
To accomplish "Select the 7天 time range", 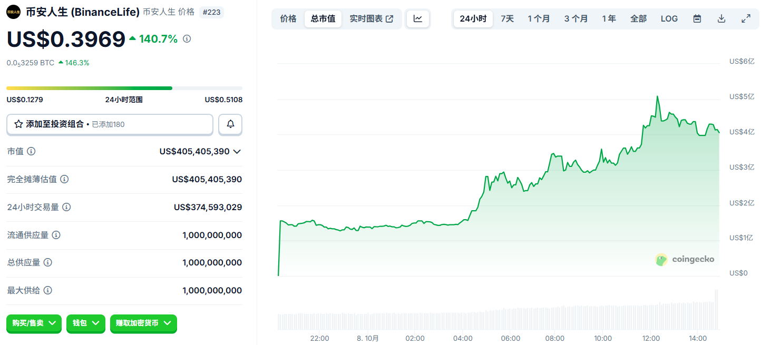I will tap(508, 19).
